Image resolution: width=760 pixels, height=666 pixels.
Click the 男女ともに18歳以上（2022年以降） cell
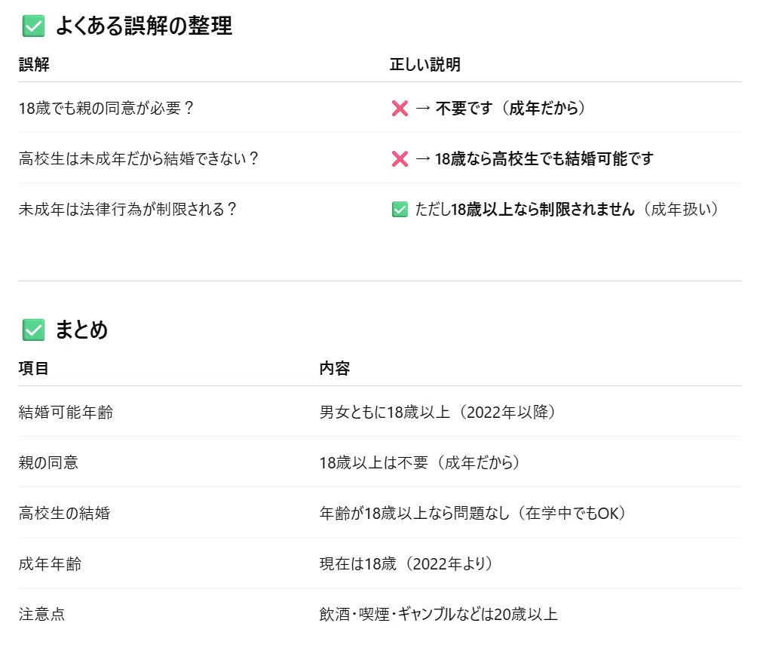pos(437,412)
